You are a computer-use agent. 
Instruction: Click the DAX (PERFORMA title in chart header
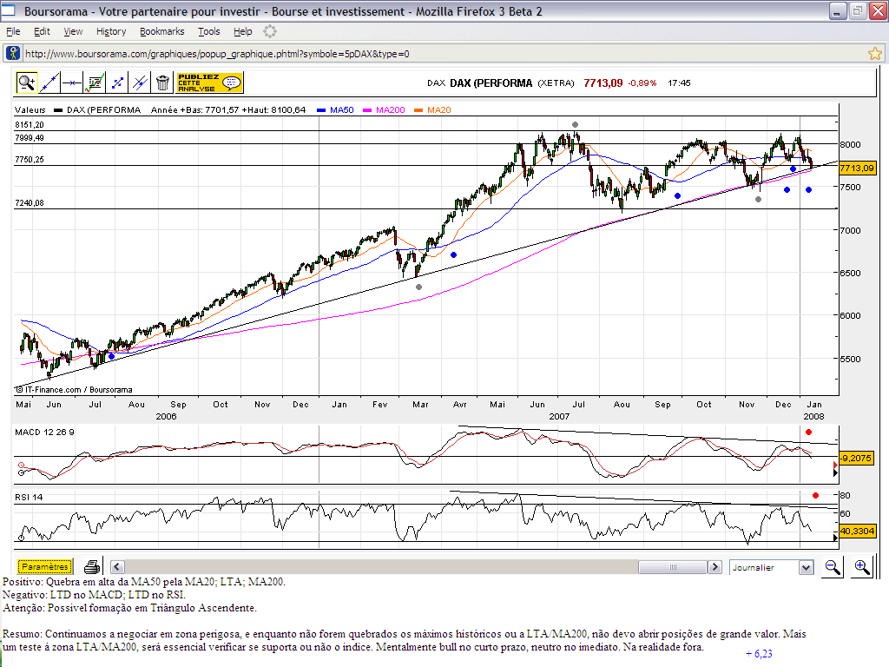[x=491, y=83]
